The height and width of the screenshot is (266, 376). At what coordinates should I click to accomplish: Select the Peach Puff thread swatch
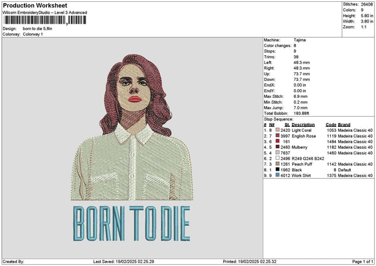[x=278, y=164]
